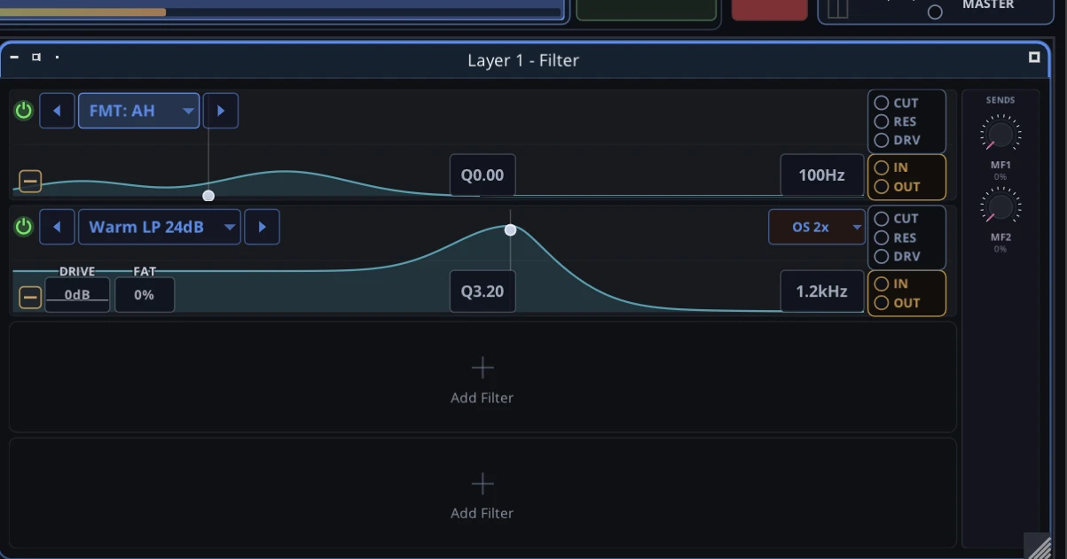Remove the FMT: AH filter with minus icon
Image resolution: width=1067 pixels, height=559 pixels.
30,182
